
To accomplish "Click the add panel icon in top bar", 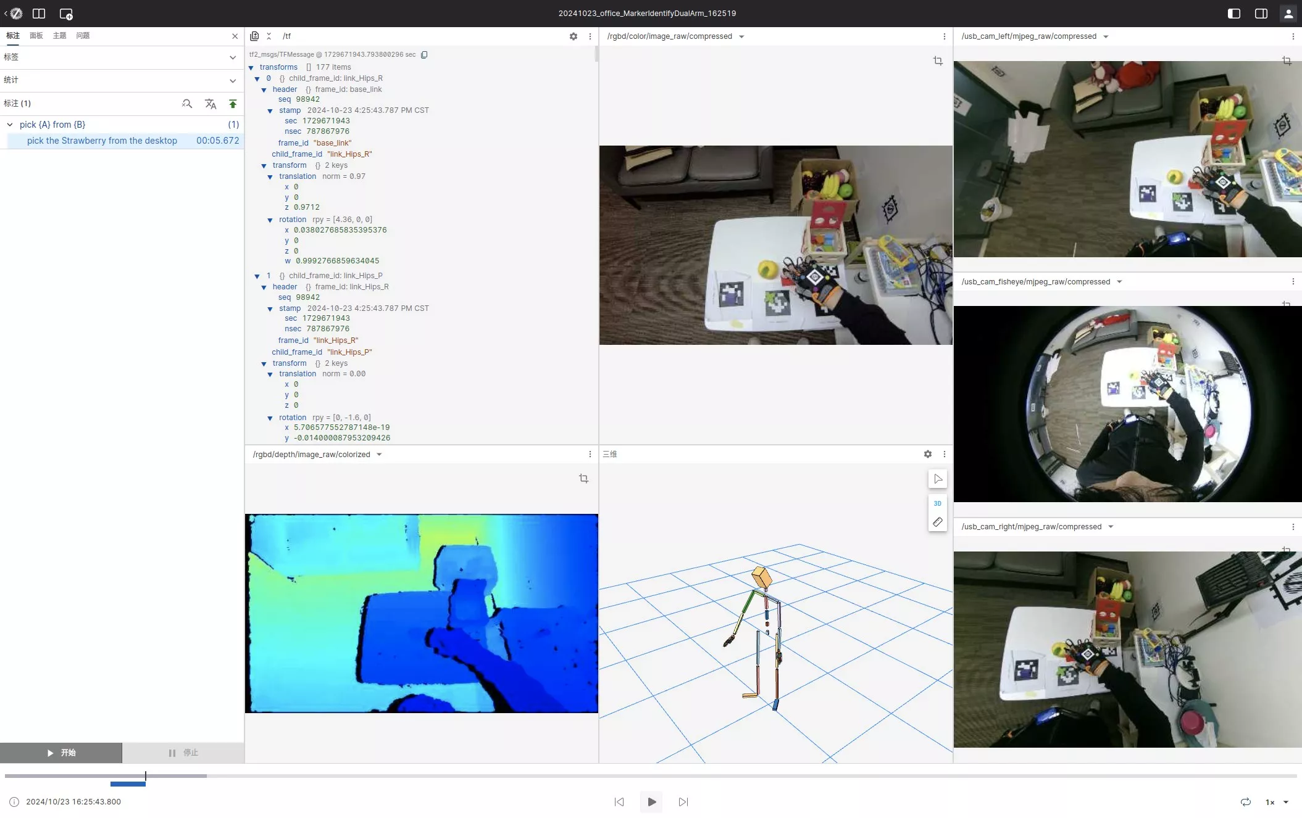I will coord(66,14).
